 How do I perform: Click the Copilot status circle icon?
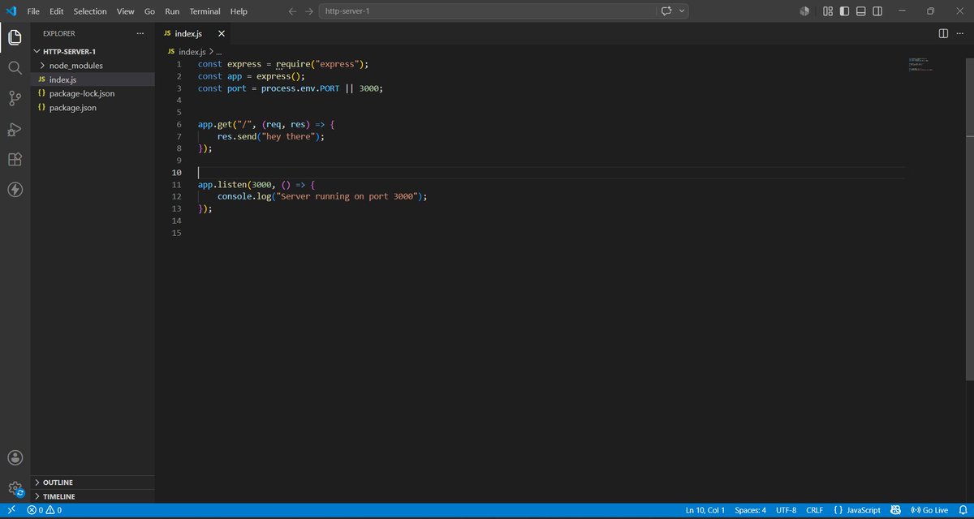[x=805, y=11]
